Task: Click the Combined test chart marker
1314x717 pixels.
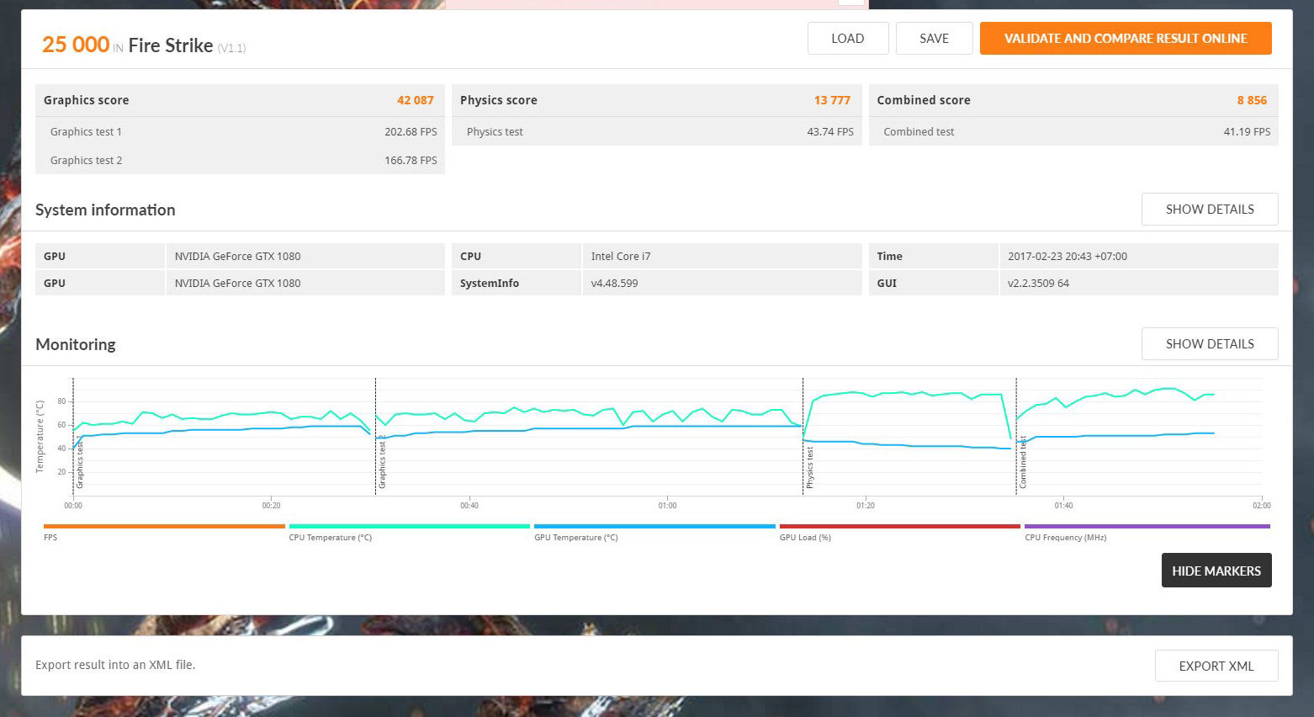Action: click(1023, 465)
